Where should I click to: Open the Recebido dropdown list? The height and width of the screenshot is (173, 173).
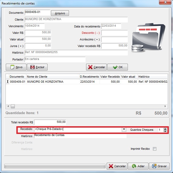click(x=124, y=130)
